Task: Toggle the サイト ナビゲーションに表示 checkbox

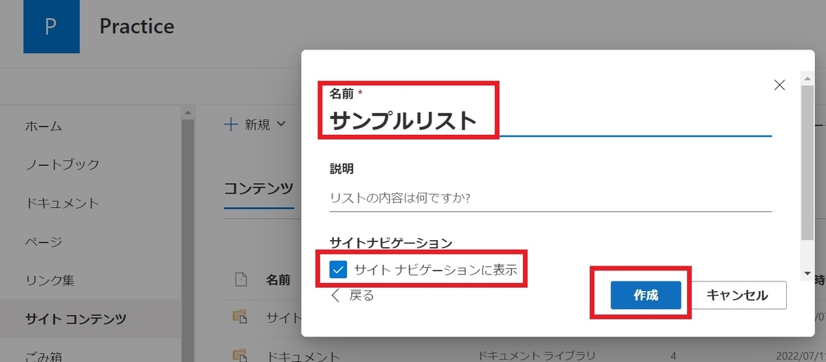Action: click(338, 269)
